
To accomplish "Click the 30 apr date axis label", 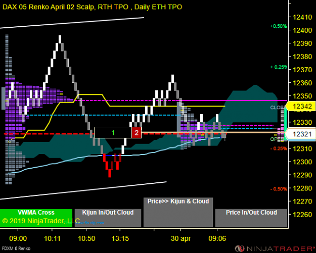I will click(x=180, y=239).
